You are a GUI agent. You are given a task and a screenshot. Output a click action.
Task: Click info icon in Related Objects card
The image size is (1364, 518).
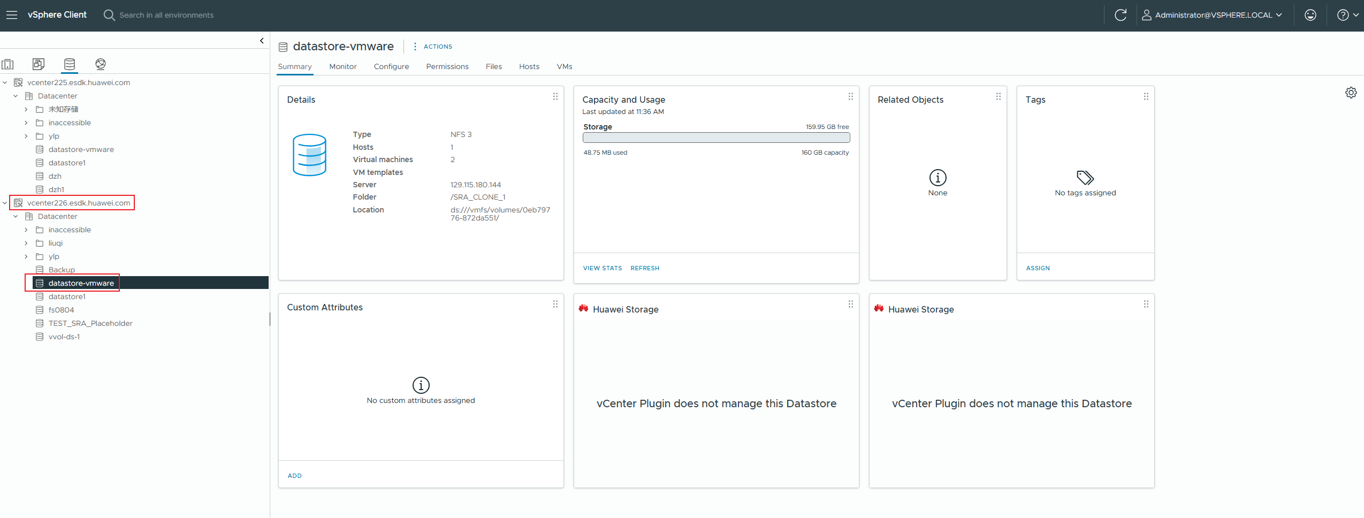point(938,177)
